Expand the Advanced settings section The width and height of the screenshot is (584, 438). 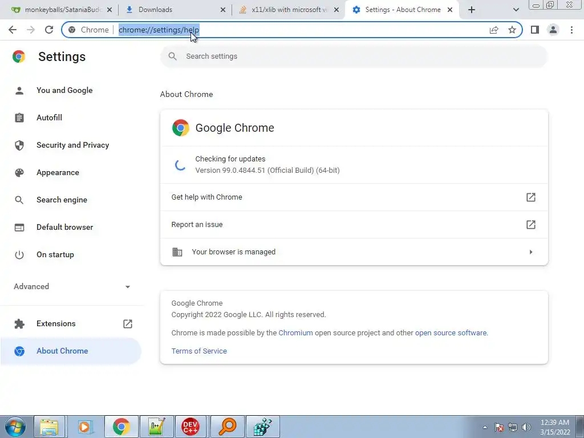(x=71, y=286)
